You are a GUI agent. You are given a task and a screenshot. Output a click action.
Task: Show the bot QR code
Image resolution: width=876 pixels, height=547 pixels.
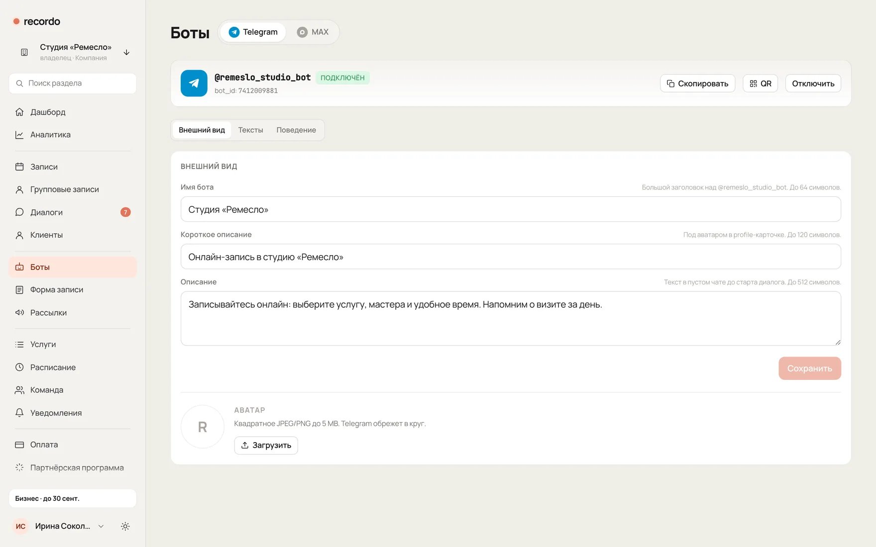click(760, 84)
